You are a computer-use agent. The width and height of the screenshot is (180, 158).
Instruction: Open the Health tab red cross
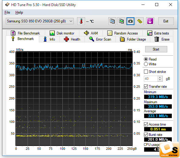(72, 39)
